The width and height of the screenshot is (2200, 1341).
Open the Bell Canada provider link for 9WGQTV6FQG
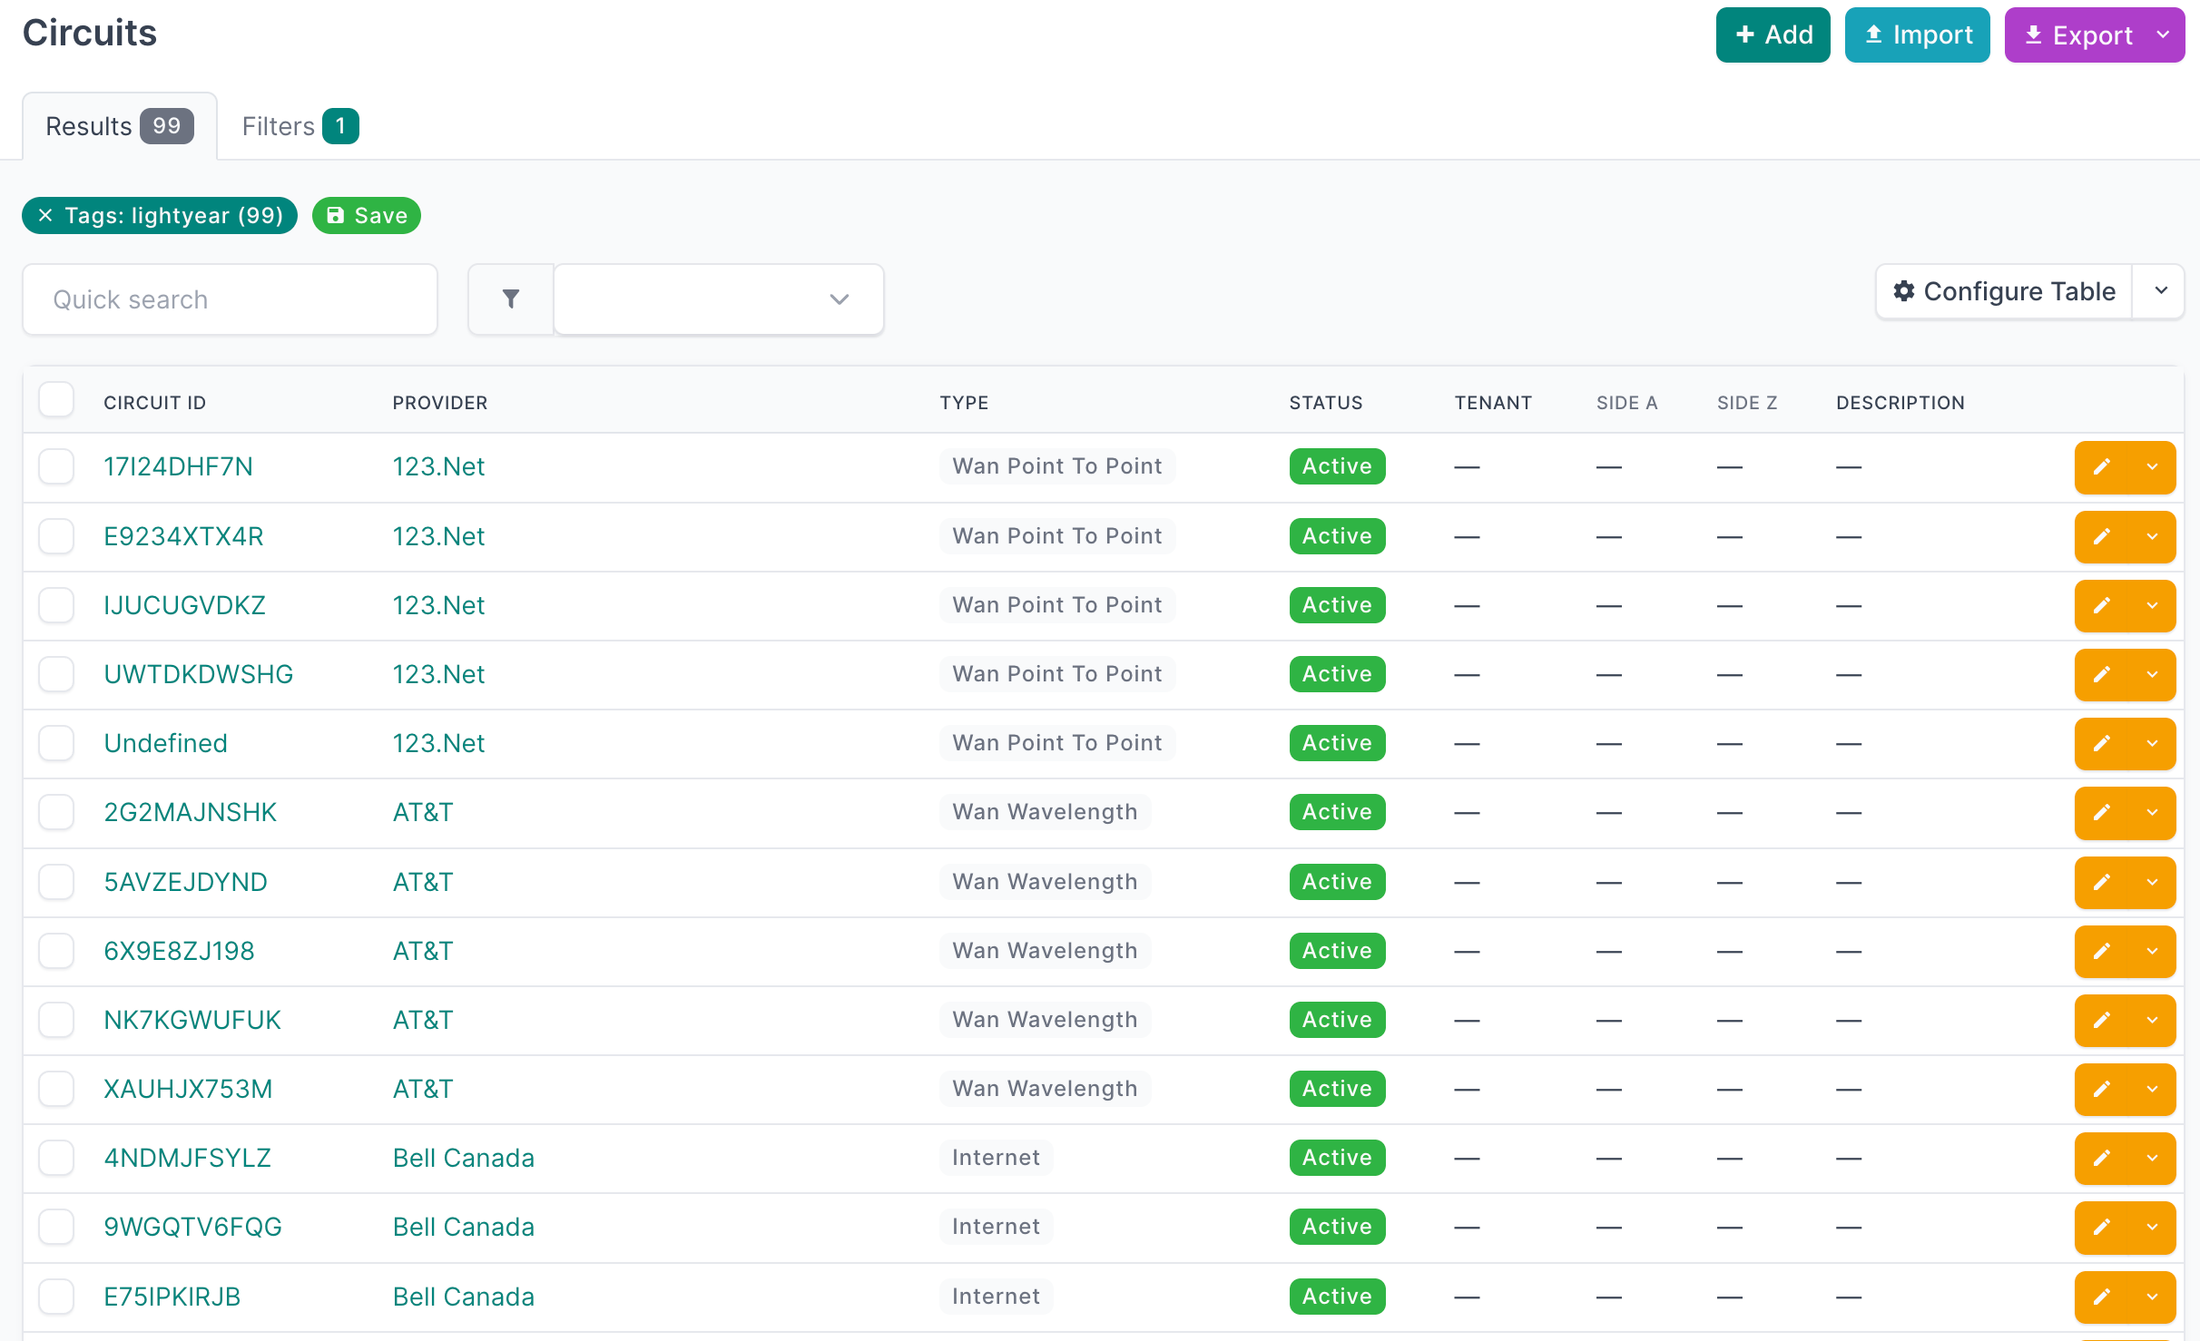(x=463, y=1227)
